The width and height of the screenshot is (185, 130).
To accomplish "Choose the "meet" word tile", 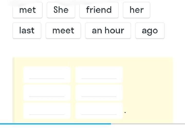I will point(63,31).
